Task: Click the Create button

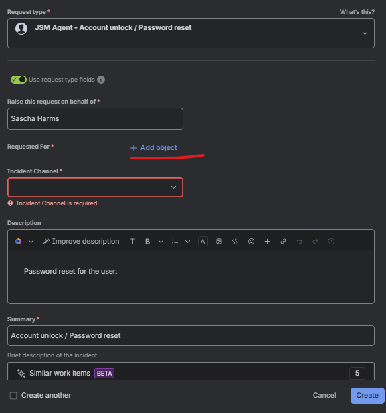Action: click(x=367, y=396)
